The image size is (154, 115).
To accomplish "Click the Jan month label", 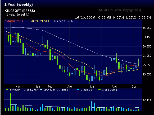I will click(38, 87).
